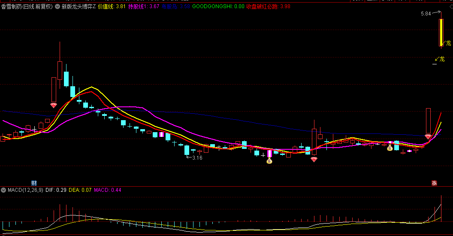Screen dimensions: 453x236
Task: Select the 收盘破红必跑: 3.98 value
Action: tap(269, 6)
